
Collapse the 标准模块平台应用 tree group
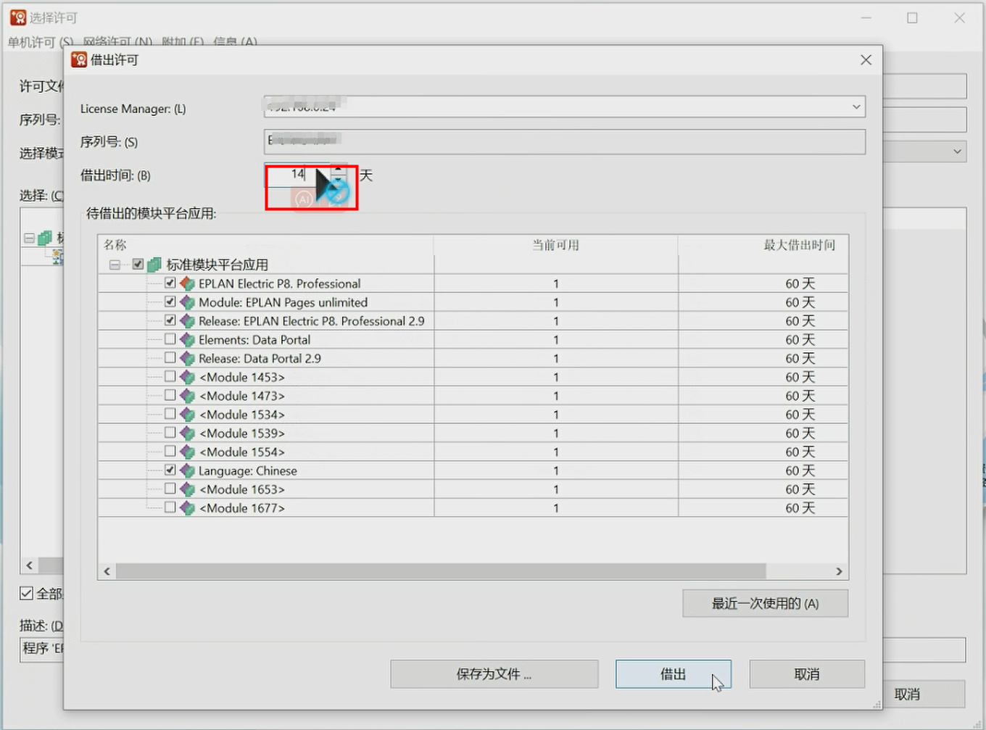pos(115,265)
